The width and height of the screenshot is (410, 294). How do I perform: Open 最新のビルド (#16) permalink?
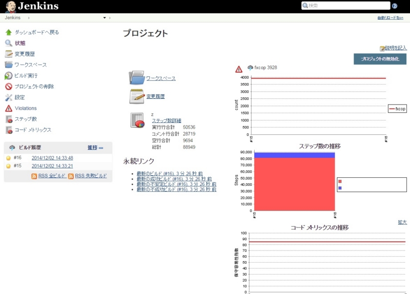click(170, 174)
